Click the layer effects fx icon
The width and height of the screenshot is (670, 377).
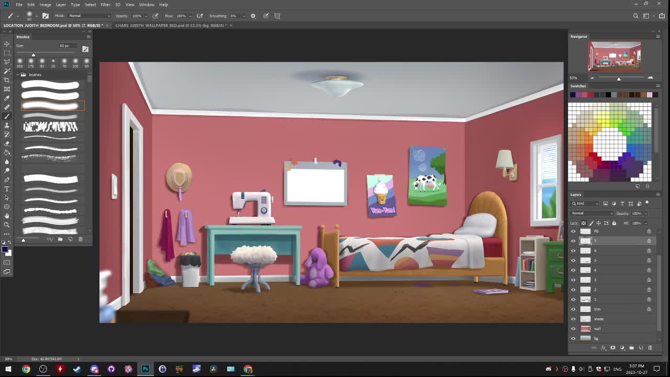click(603, 348)
